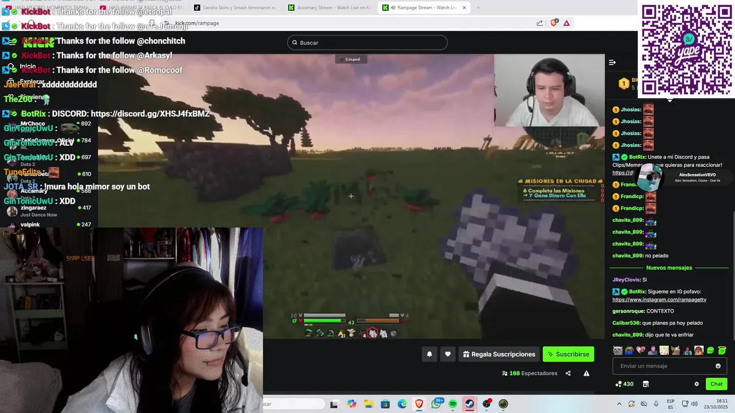
Task: Click the Buscar search field
Action: pos(367,42)
